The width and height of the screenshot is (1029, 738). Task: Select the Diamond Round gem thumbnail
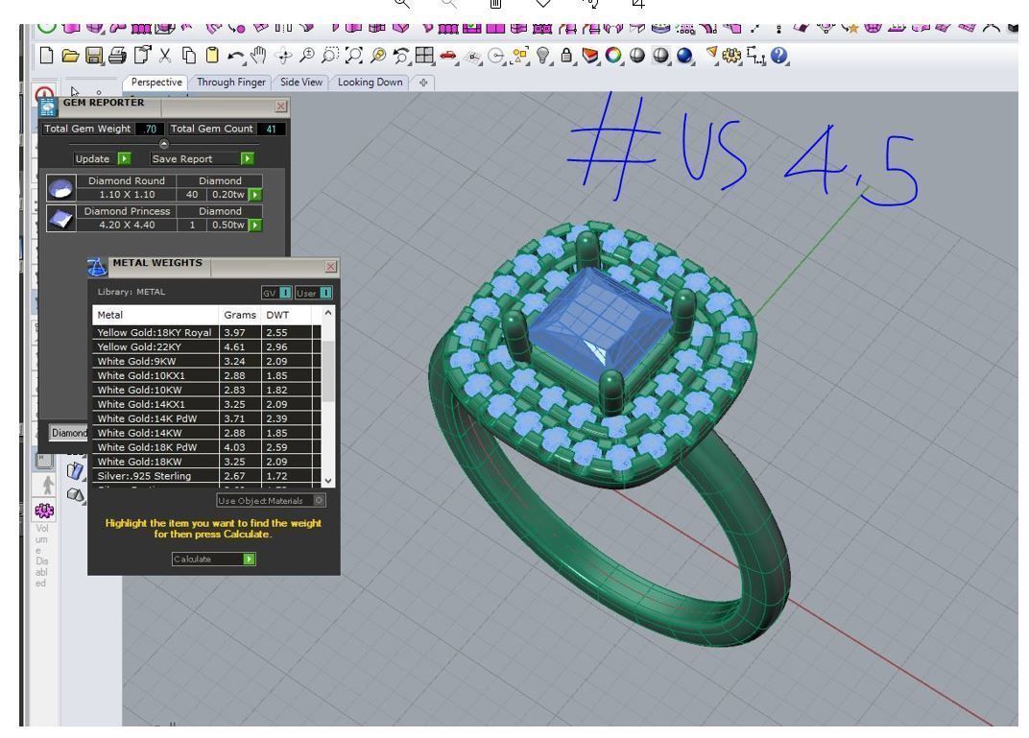point(61,188)
